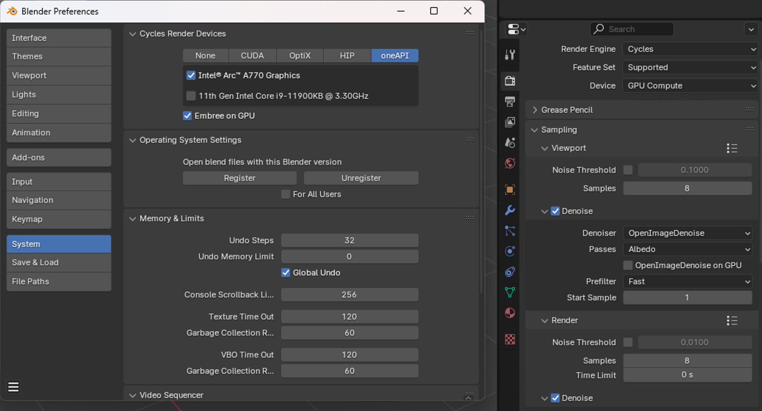The image size is (762, 411).
Task: Enable the For All Users checkbox
Action: click(285, 194)
